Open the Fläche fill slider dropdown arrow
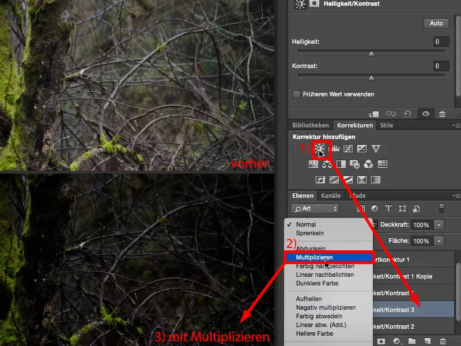This screenshot has width=461, height=346. tap(439, 241)
